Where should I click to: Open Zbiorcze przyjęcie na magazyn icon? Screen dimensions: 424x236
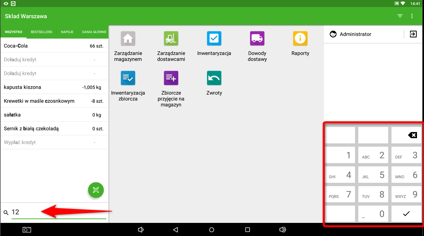171,78
